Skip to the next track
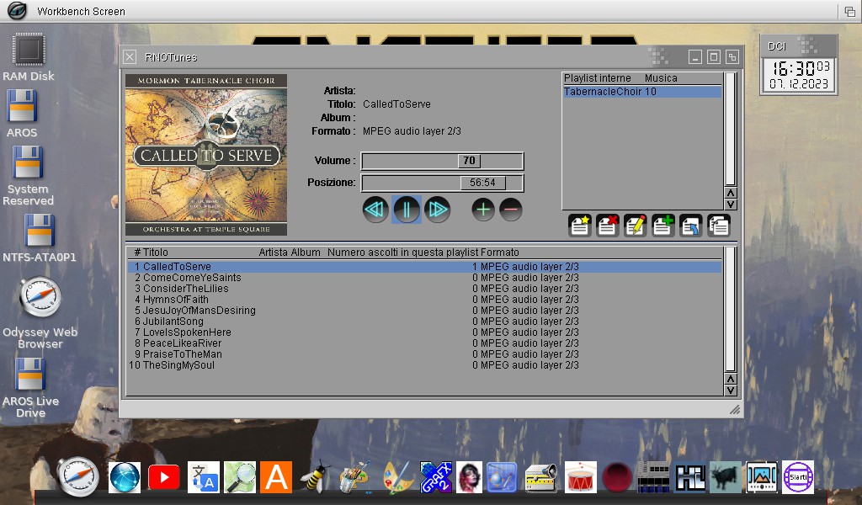862x505 pixels. tap(437, 210)
